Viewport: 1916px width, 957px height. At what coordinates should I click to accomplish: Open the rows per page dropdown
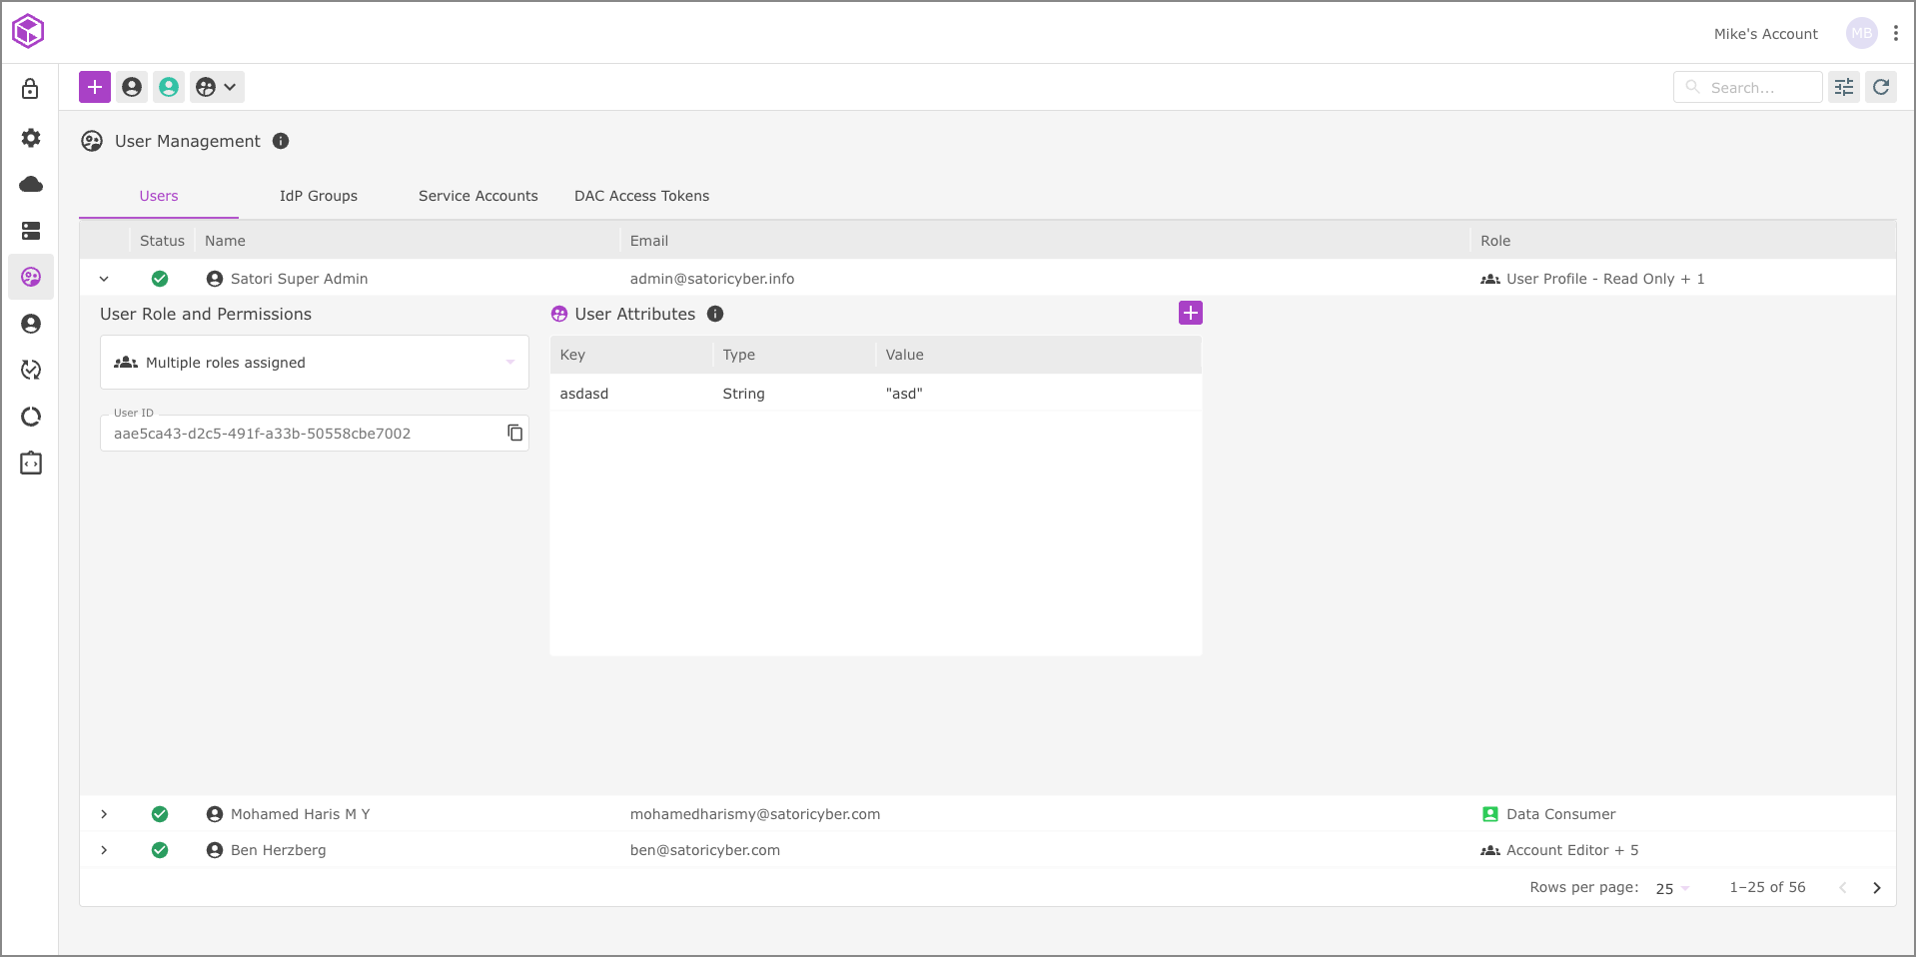click(1671, 888)
